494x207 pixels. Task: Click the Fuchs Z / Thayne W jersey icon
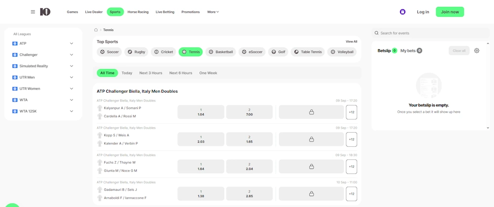point(100,162)
